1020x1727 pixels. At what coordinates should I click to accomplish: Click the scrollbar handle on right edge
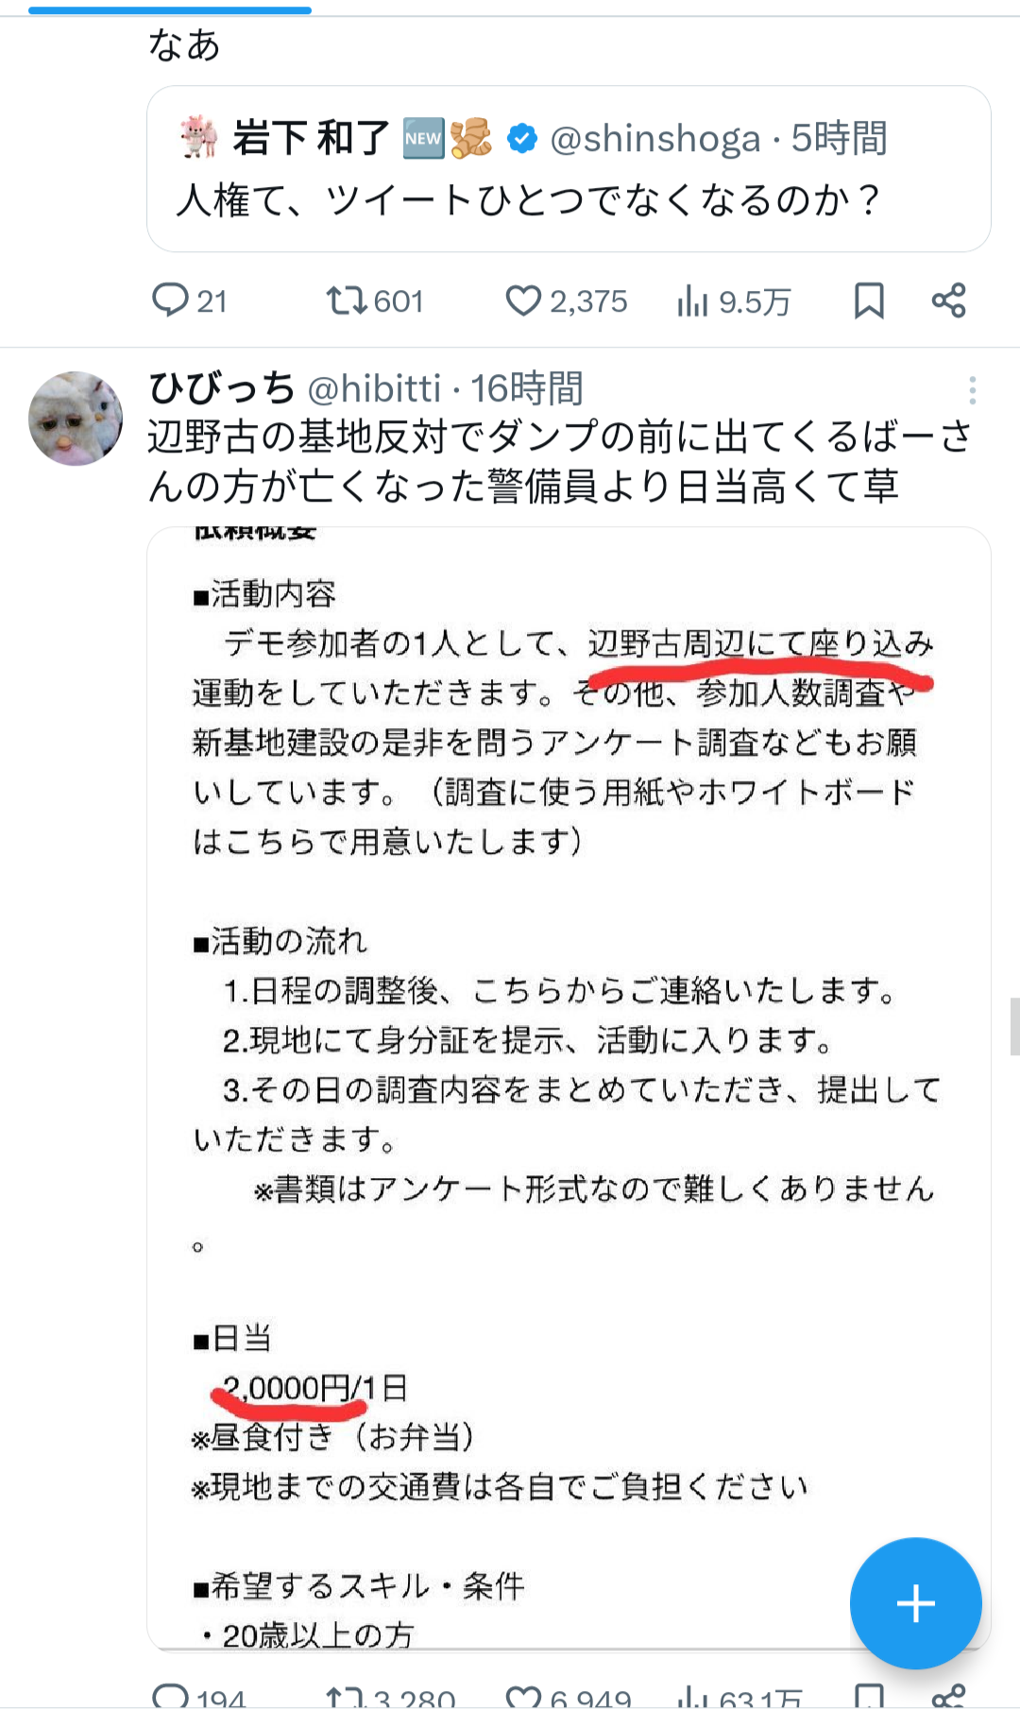1014,1026
